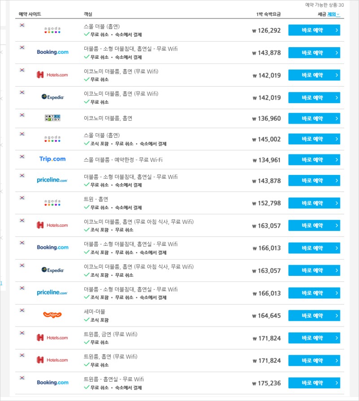Click the ₩166,013 price on the Priceline row
359x401 pixels.
(x=267, y=293)
